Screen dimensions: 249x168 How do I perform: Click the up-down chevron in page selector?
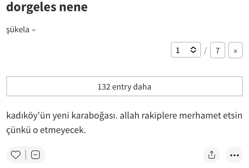tap(193, 50)
